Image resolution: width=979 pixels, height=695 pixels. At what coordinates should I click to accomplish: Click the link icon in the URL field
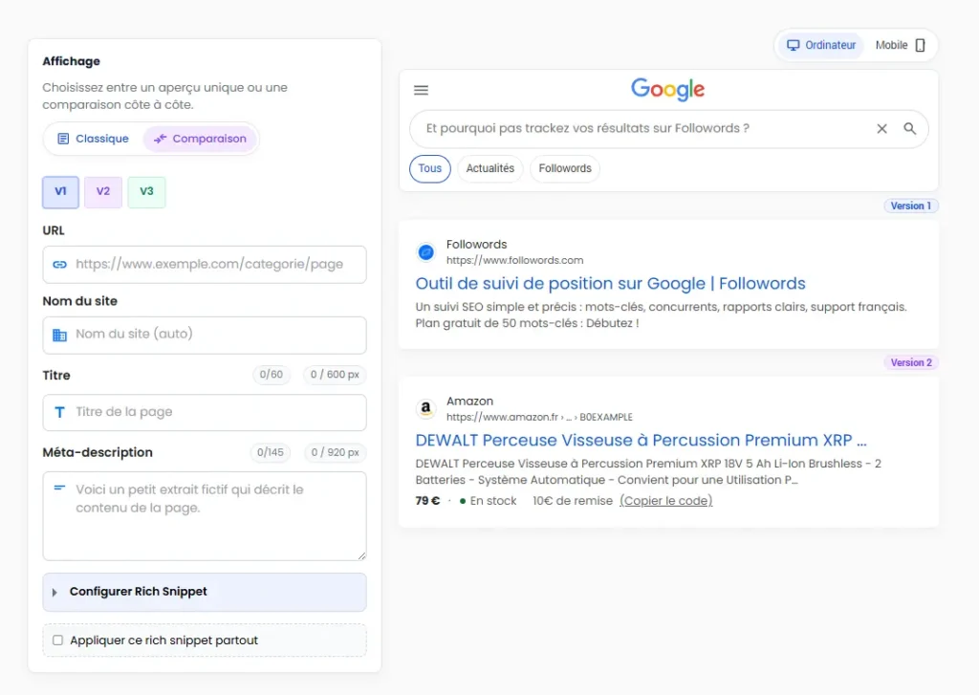(x=59, y=264)
